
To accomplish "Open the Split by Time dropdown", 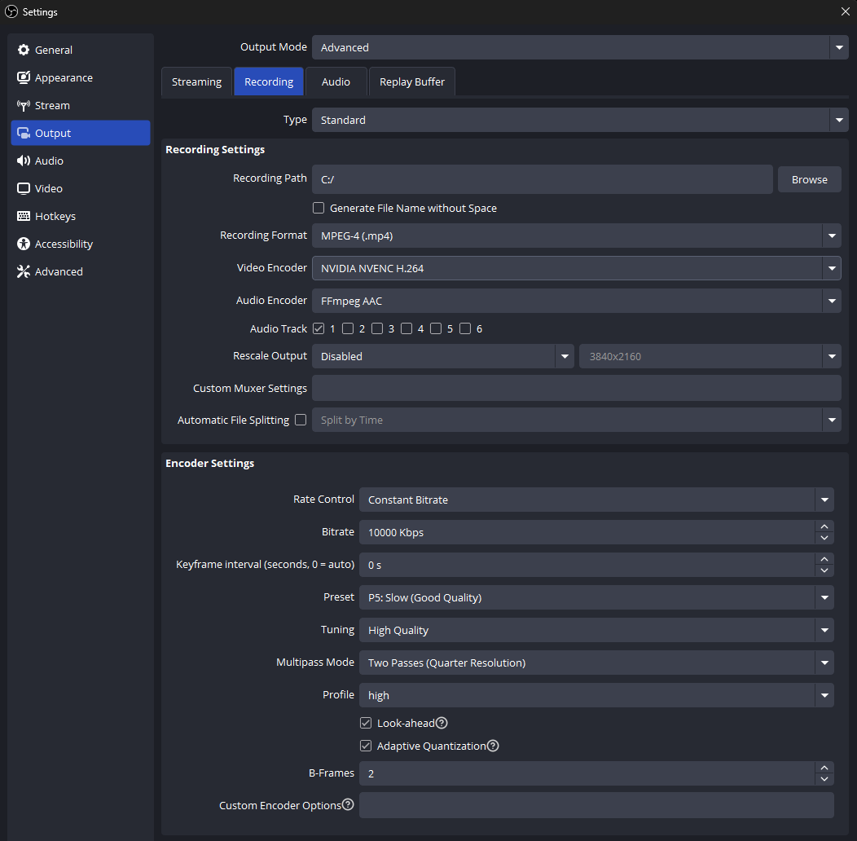I will pyautogui.click(x=577, y=420).
